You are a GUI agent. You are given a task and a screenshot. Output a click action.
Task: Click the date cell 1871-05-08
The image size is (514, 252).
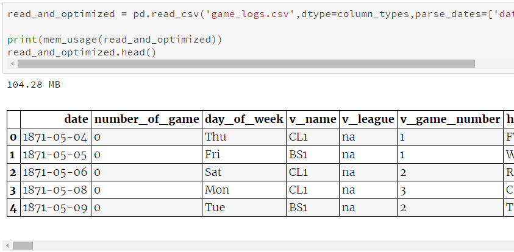point(55,190)
